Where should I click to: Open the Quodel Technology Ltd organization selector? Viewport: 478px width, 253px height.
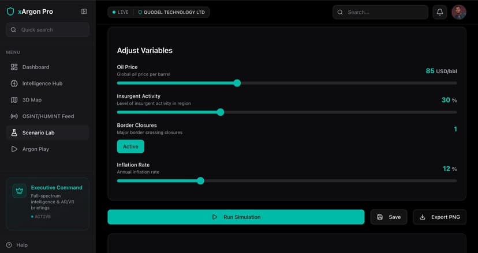click(171, 12)
